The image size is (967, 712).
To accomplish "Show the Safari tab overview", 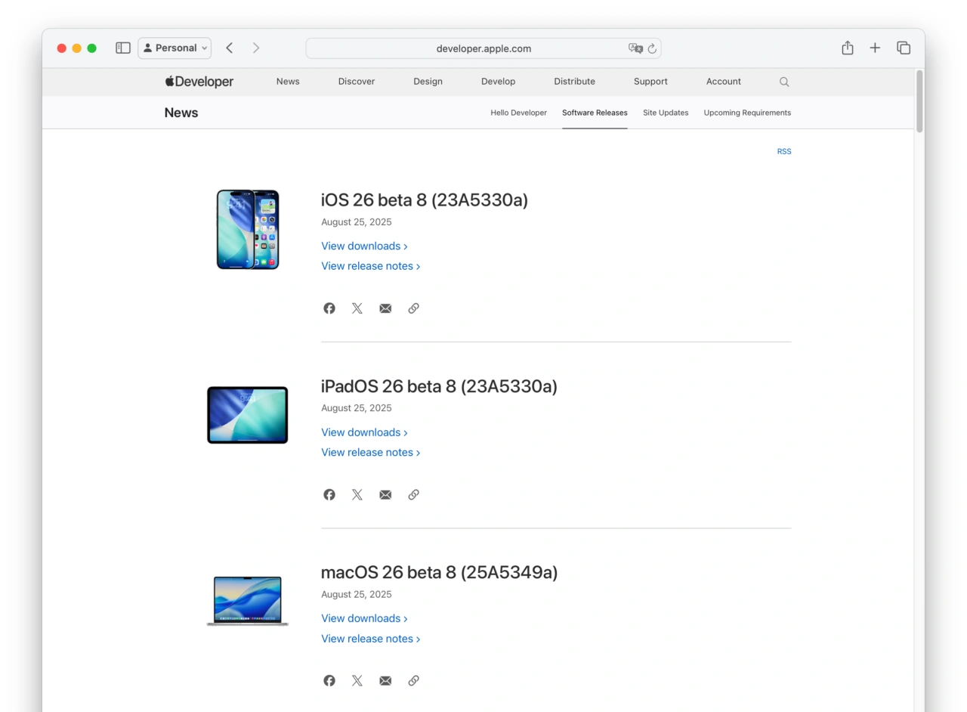I will pyautogui.click(x=904, y=48).
